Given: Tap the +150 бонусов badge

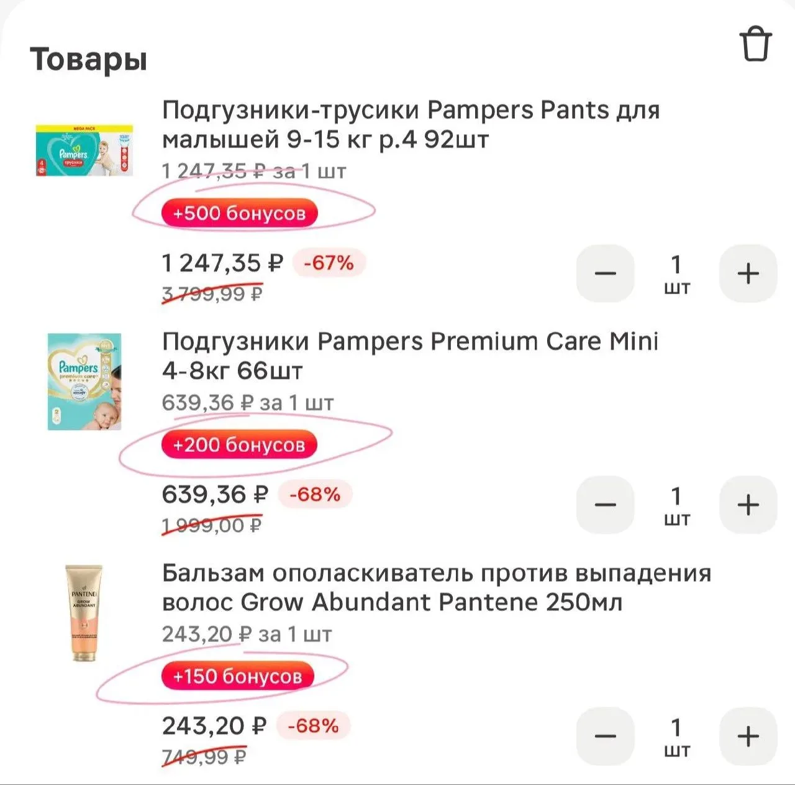Looking at the screenshot, I should 238,676.
